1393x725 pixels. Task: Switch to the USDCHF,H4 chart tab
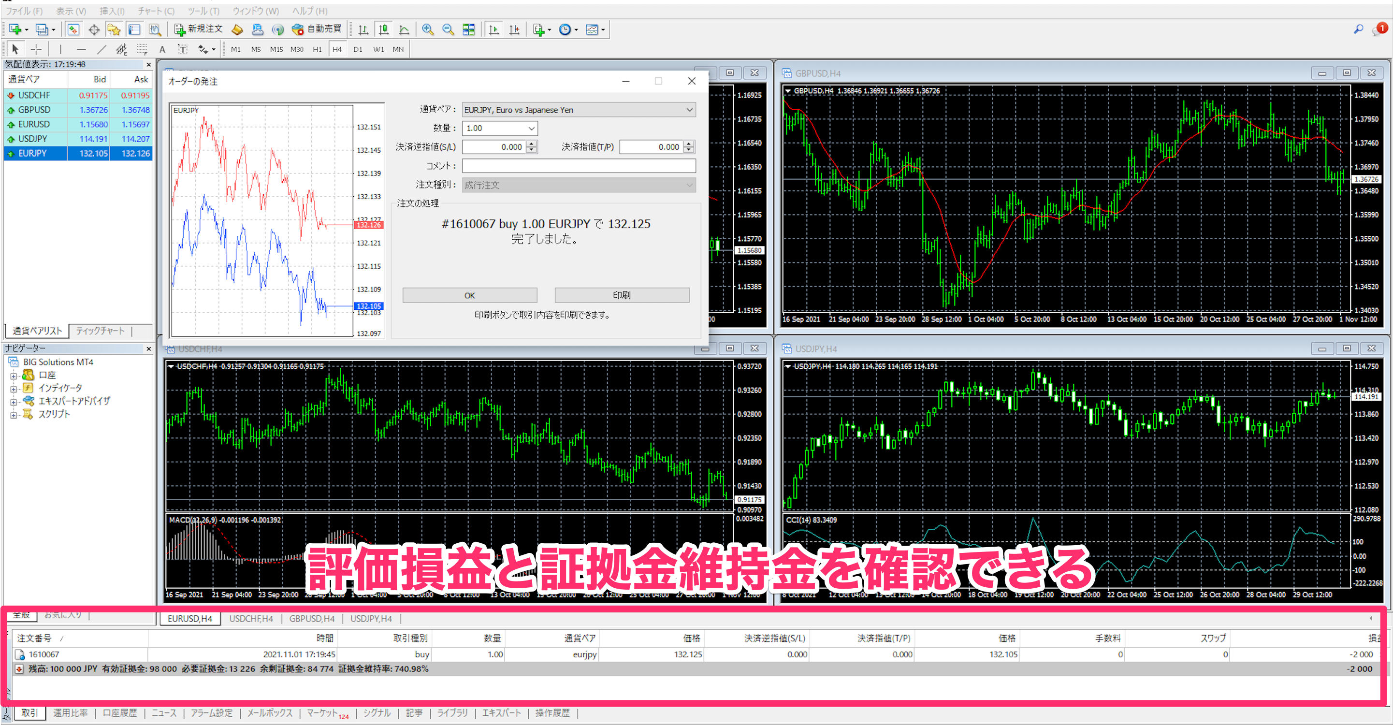coord(251,619)
